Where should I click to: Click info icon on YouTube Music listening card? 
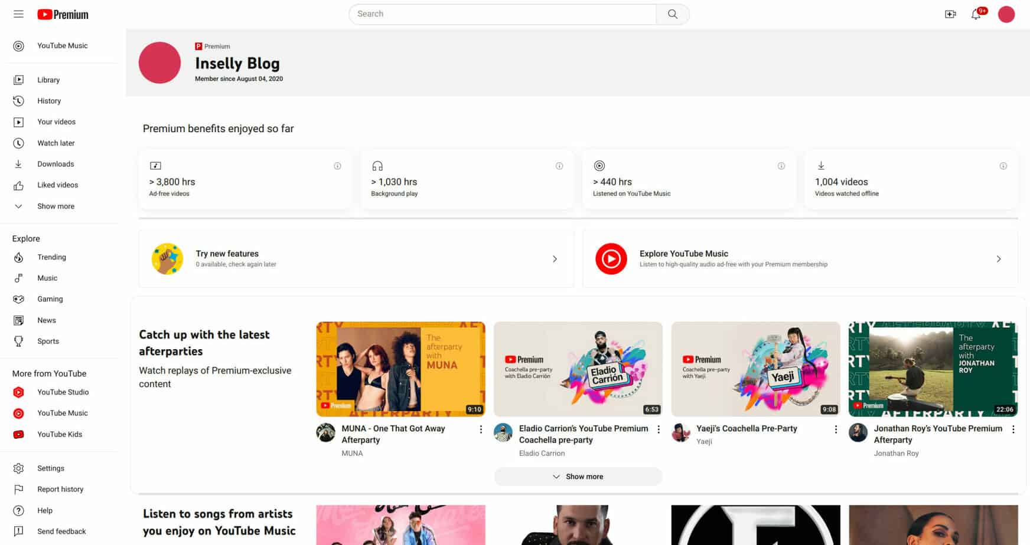(x=781, y=166)
